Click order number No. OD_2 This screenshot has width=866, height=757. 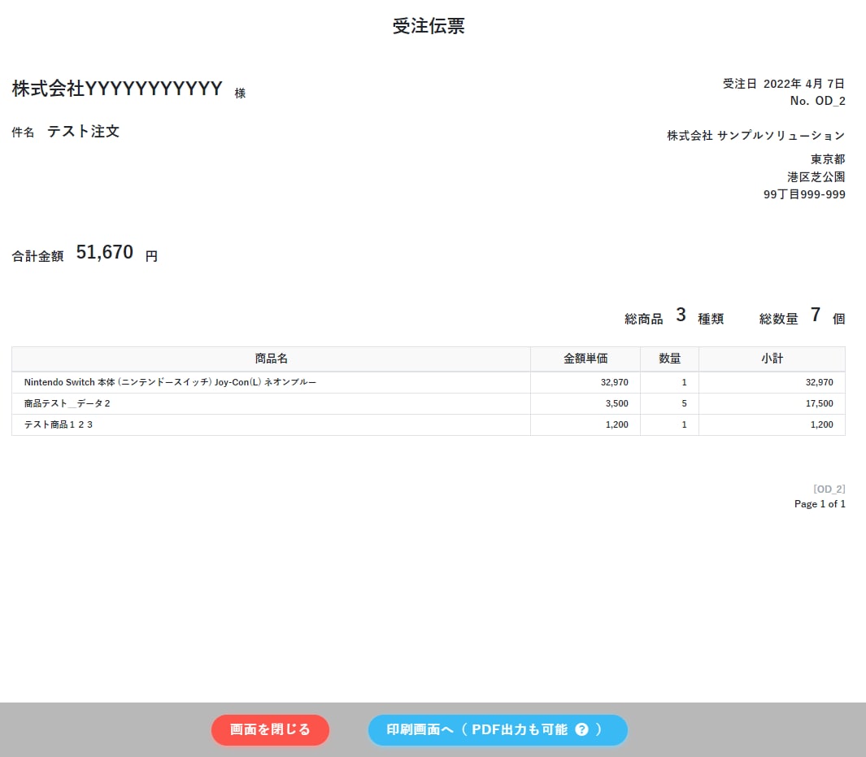pos(817,101)
